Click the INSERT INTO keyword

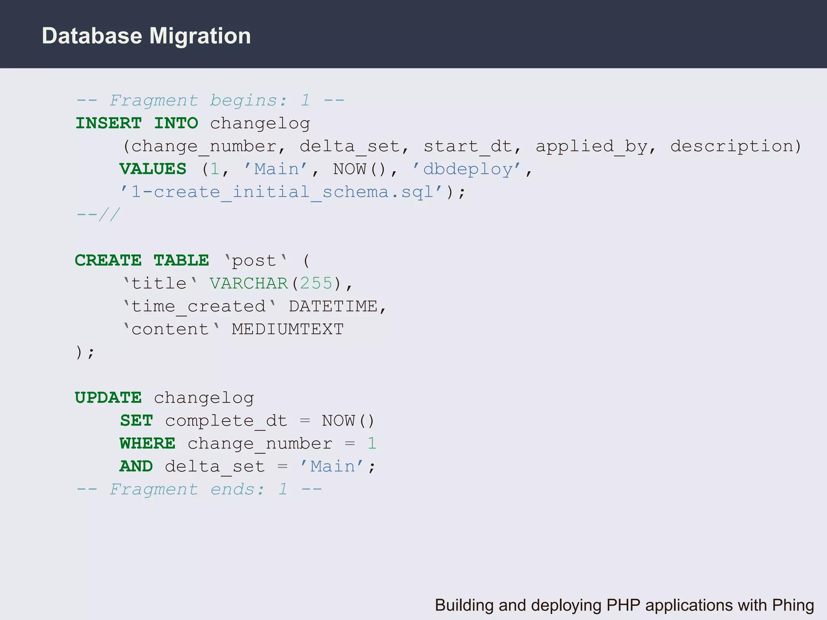coord(137,123)
